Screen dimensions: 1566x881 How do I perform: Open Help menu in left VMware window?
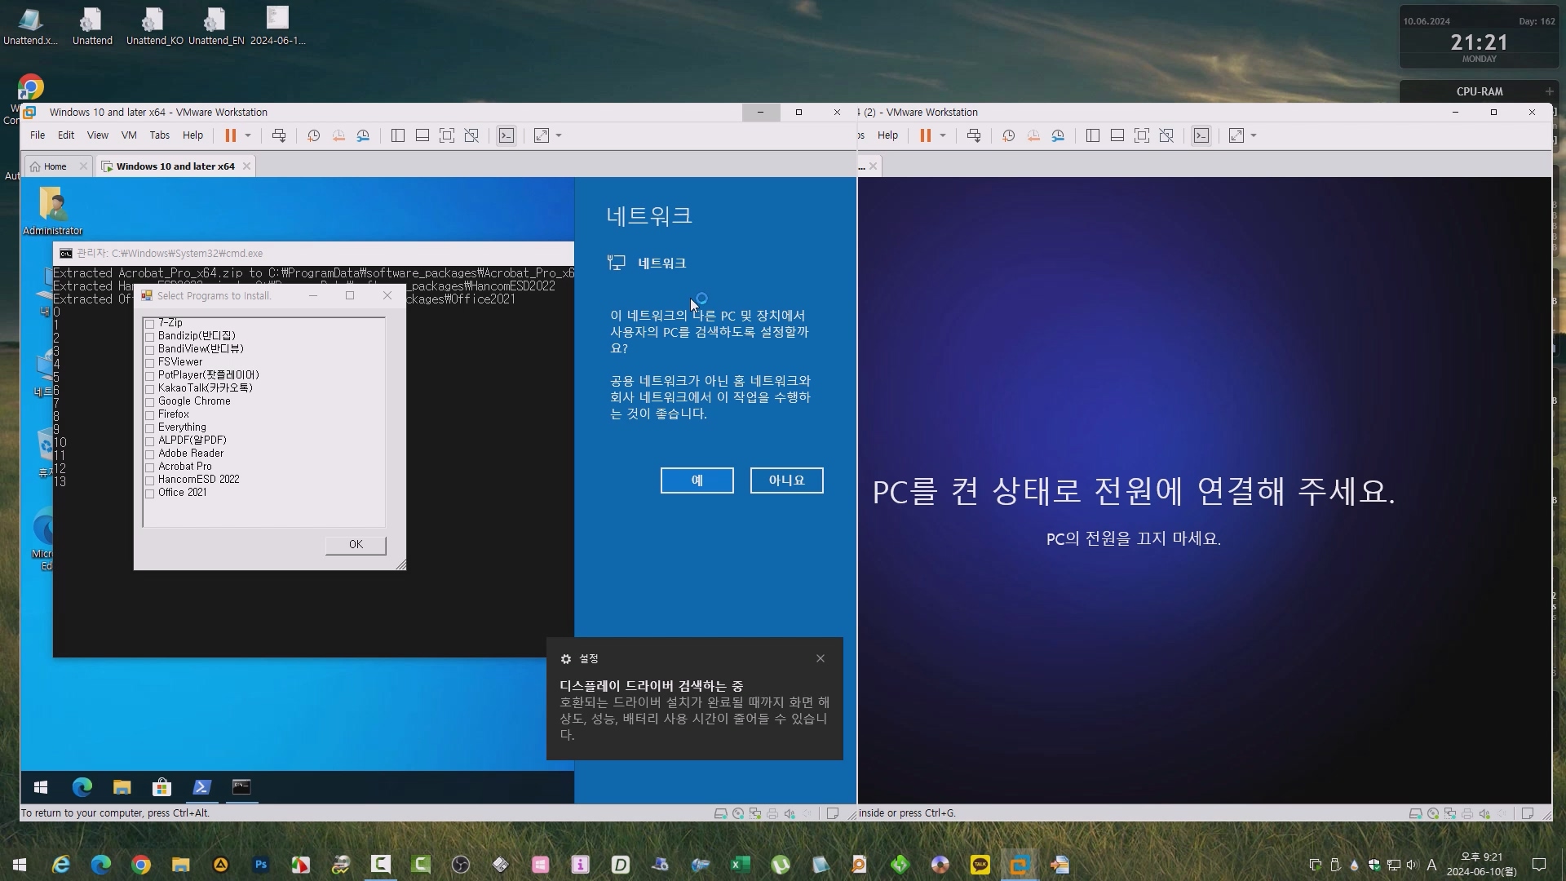point(193,135)
